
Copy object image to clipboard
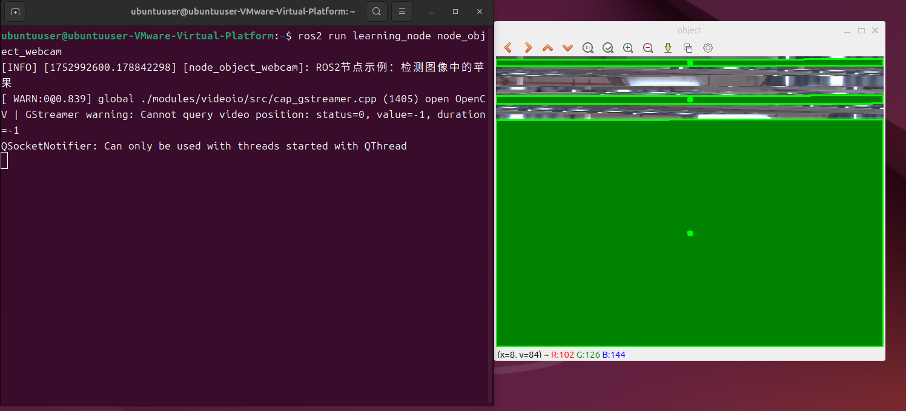pyautogui.click(x=688, y=48)
